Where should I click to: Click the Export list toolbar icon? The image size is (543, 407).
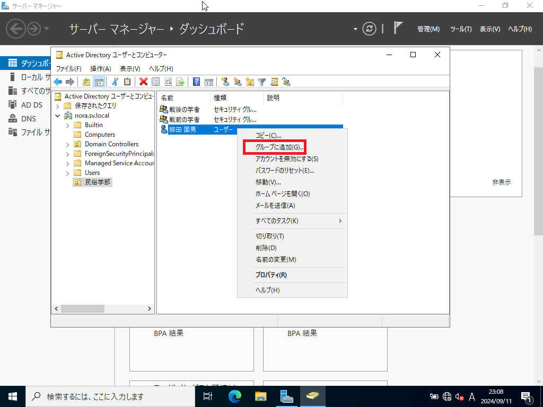(x=180, y=82)
